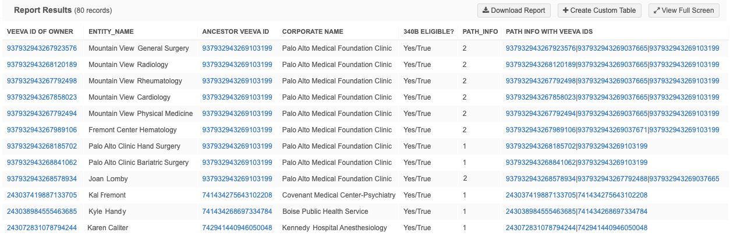Click the download arrow icon

point(485,10)
